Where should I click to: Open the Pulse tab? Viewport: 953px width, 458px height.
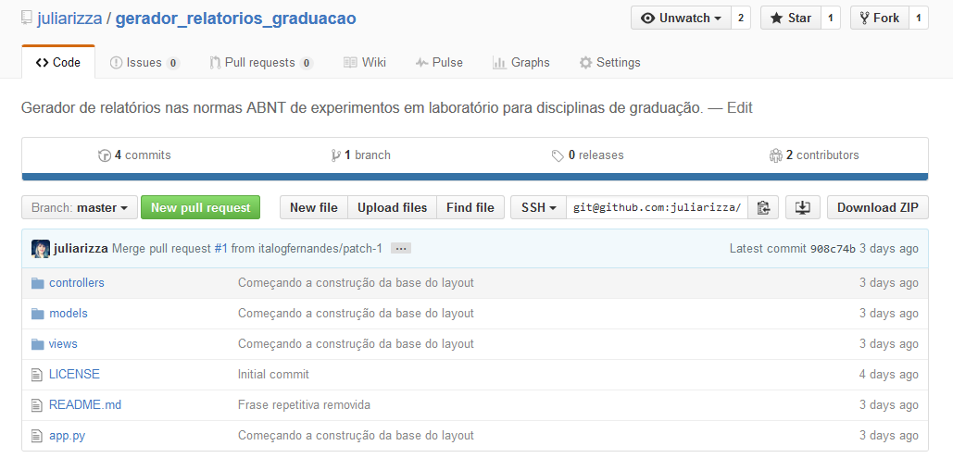point(439,63)
